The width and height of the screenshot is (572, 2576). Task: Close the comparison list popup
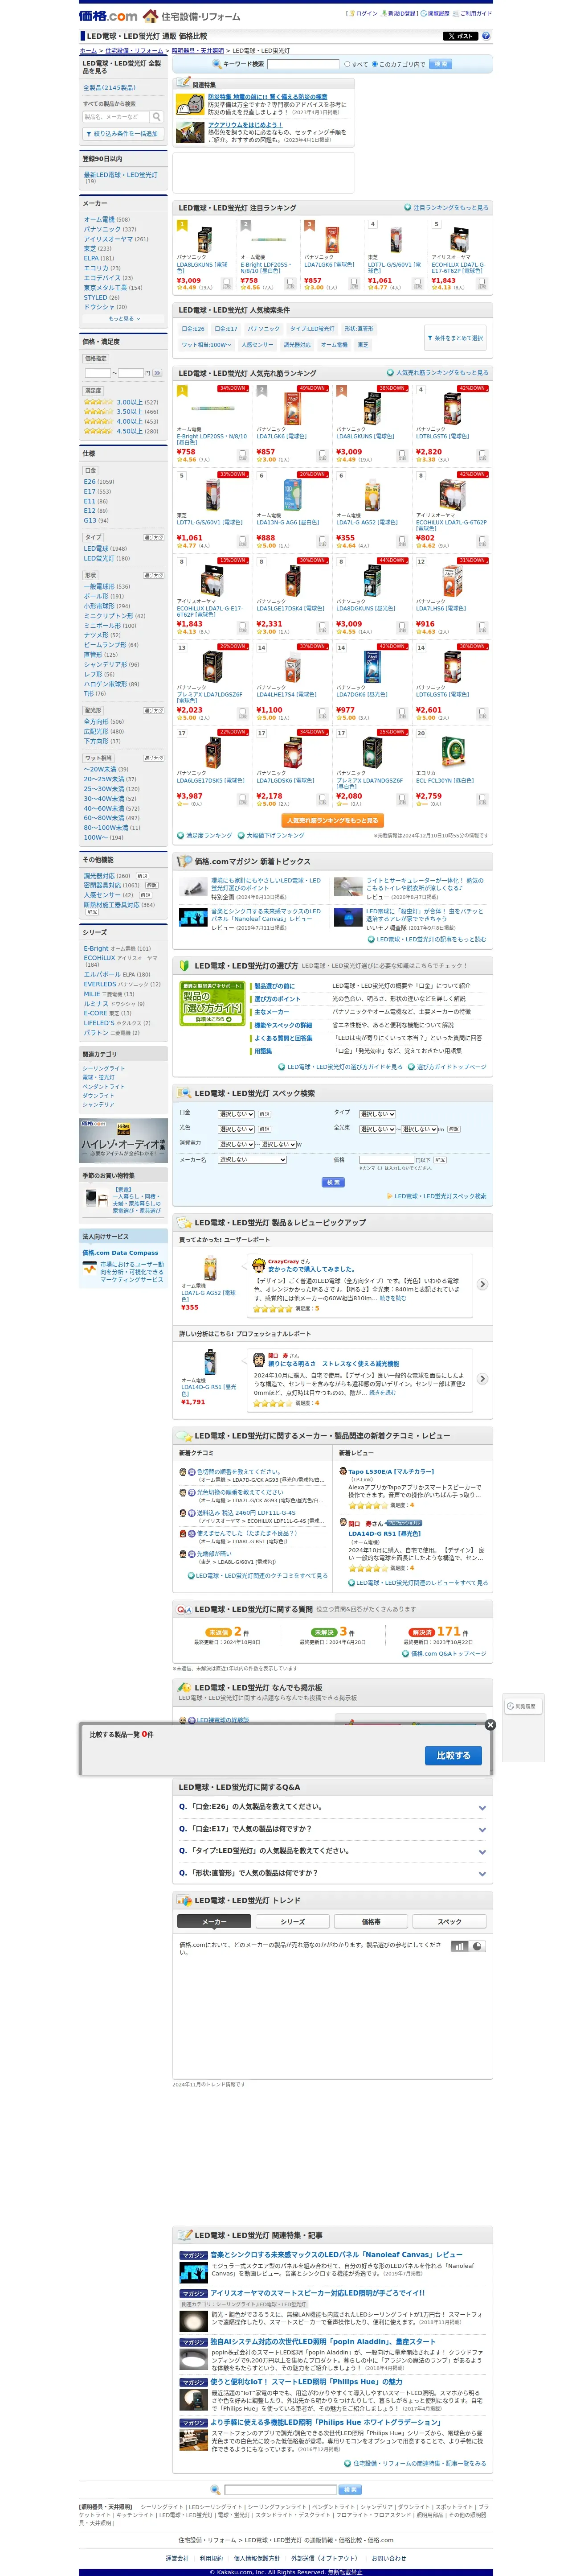[490, 1725]
